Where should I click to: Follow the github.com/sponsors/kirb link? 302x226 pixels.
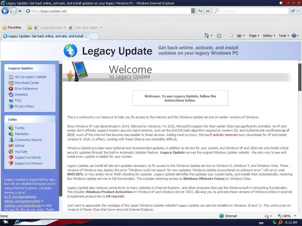(22, 201)
